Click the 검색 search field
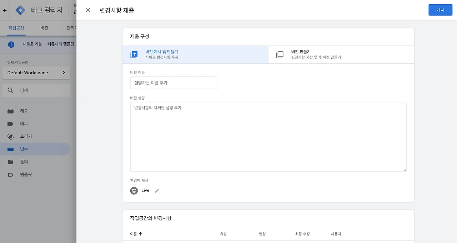The height and width of the screenshot is (243, 457). (36, 90)
